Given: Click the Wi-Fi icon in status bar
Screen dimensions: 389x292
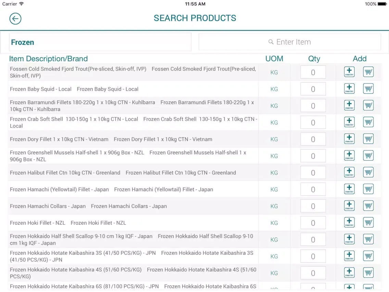Looking at the screenshot, I should click(x=21, y=4).
